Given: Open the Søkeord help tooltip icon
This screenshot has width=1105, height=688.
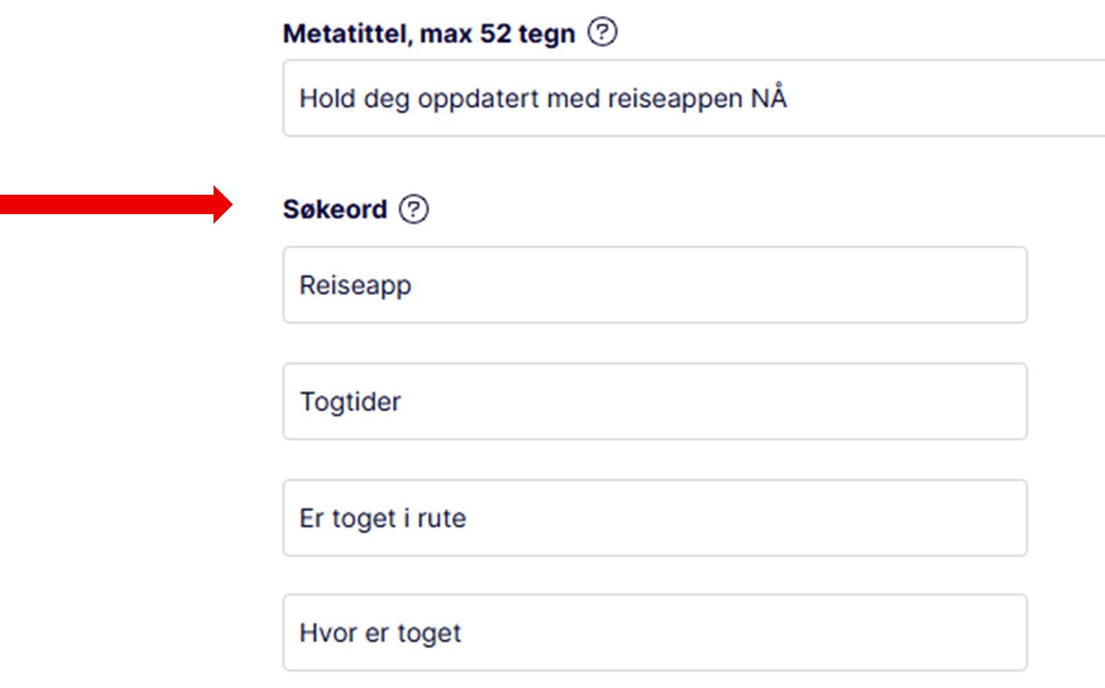Looking at the screenshot, I should [x=414, y=209].
